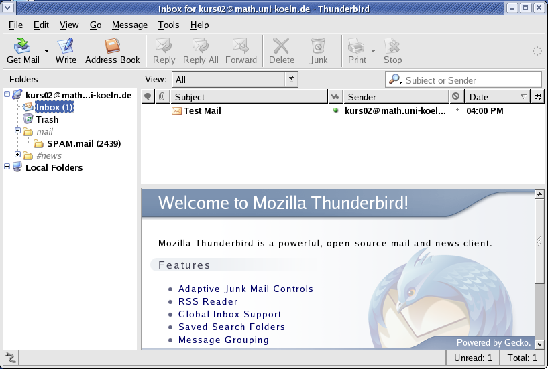Image resolution: width=548 pixels, height=369 pixels.
Task: Toggle read status green dot of Test Mail
Action: [335, 110]
